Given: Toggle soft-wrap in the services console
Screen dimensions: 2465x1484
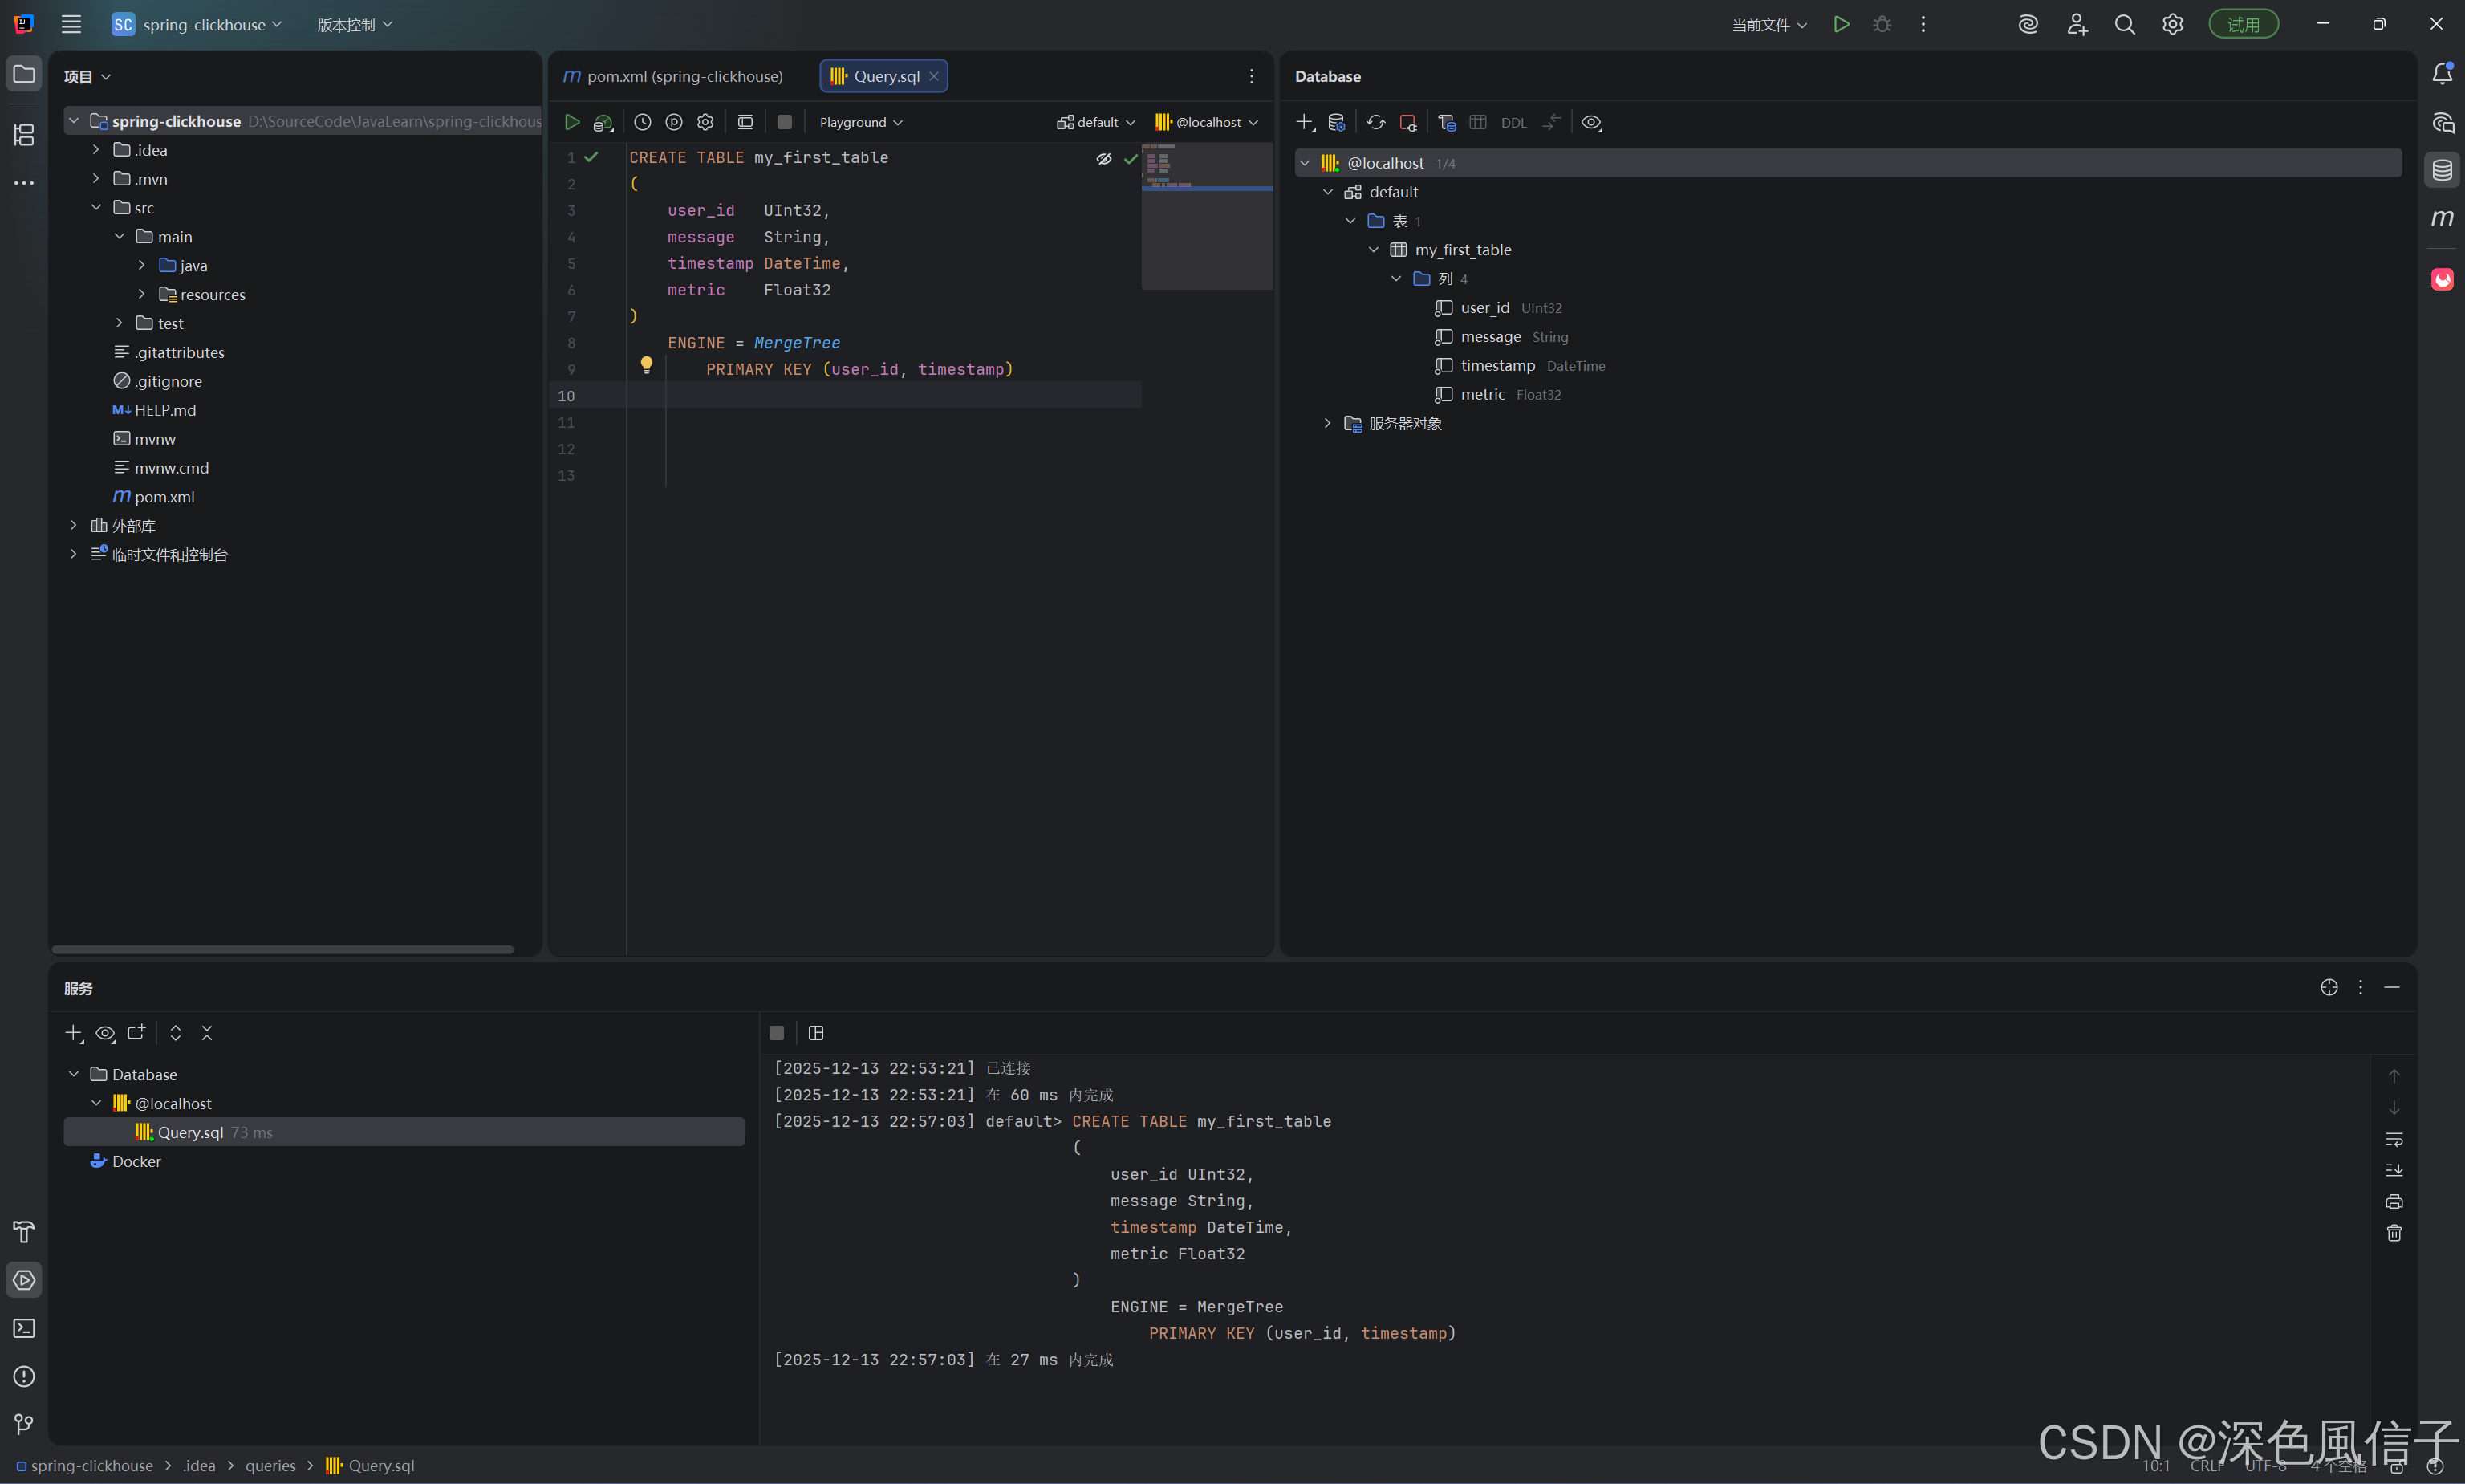Looking at the screenshot, I should 2394,1139.
